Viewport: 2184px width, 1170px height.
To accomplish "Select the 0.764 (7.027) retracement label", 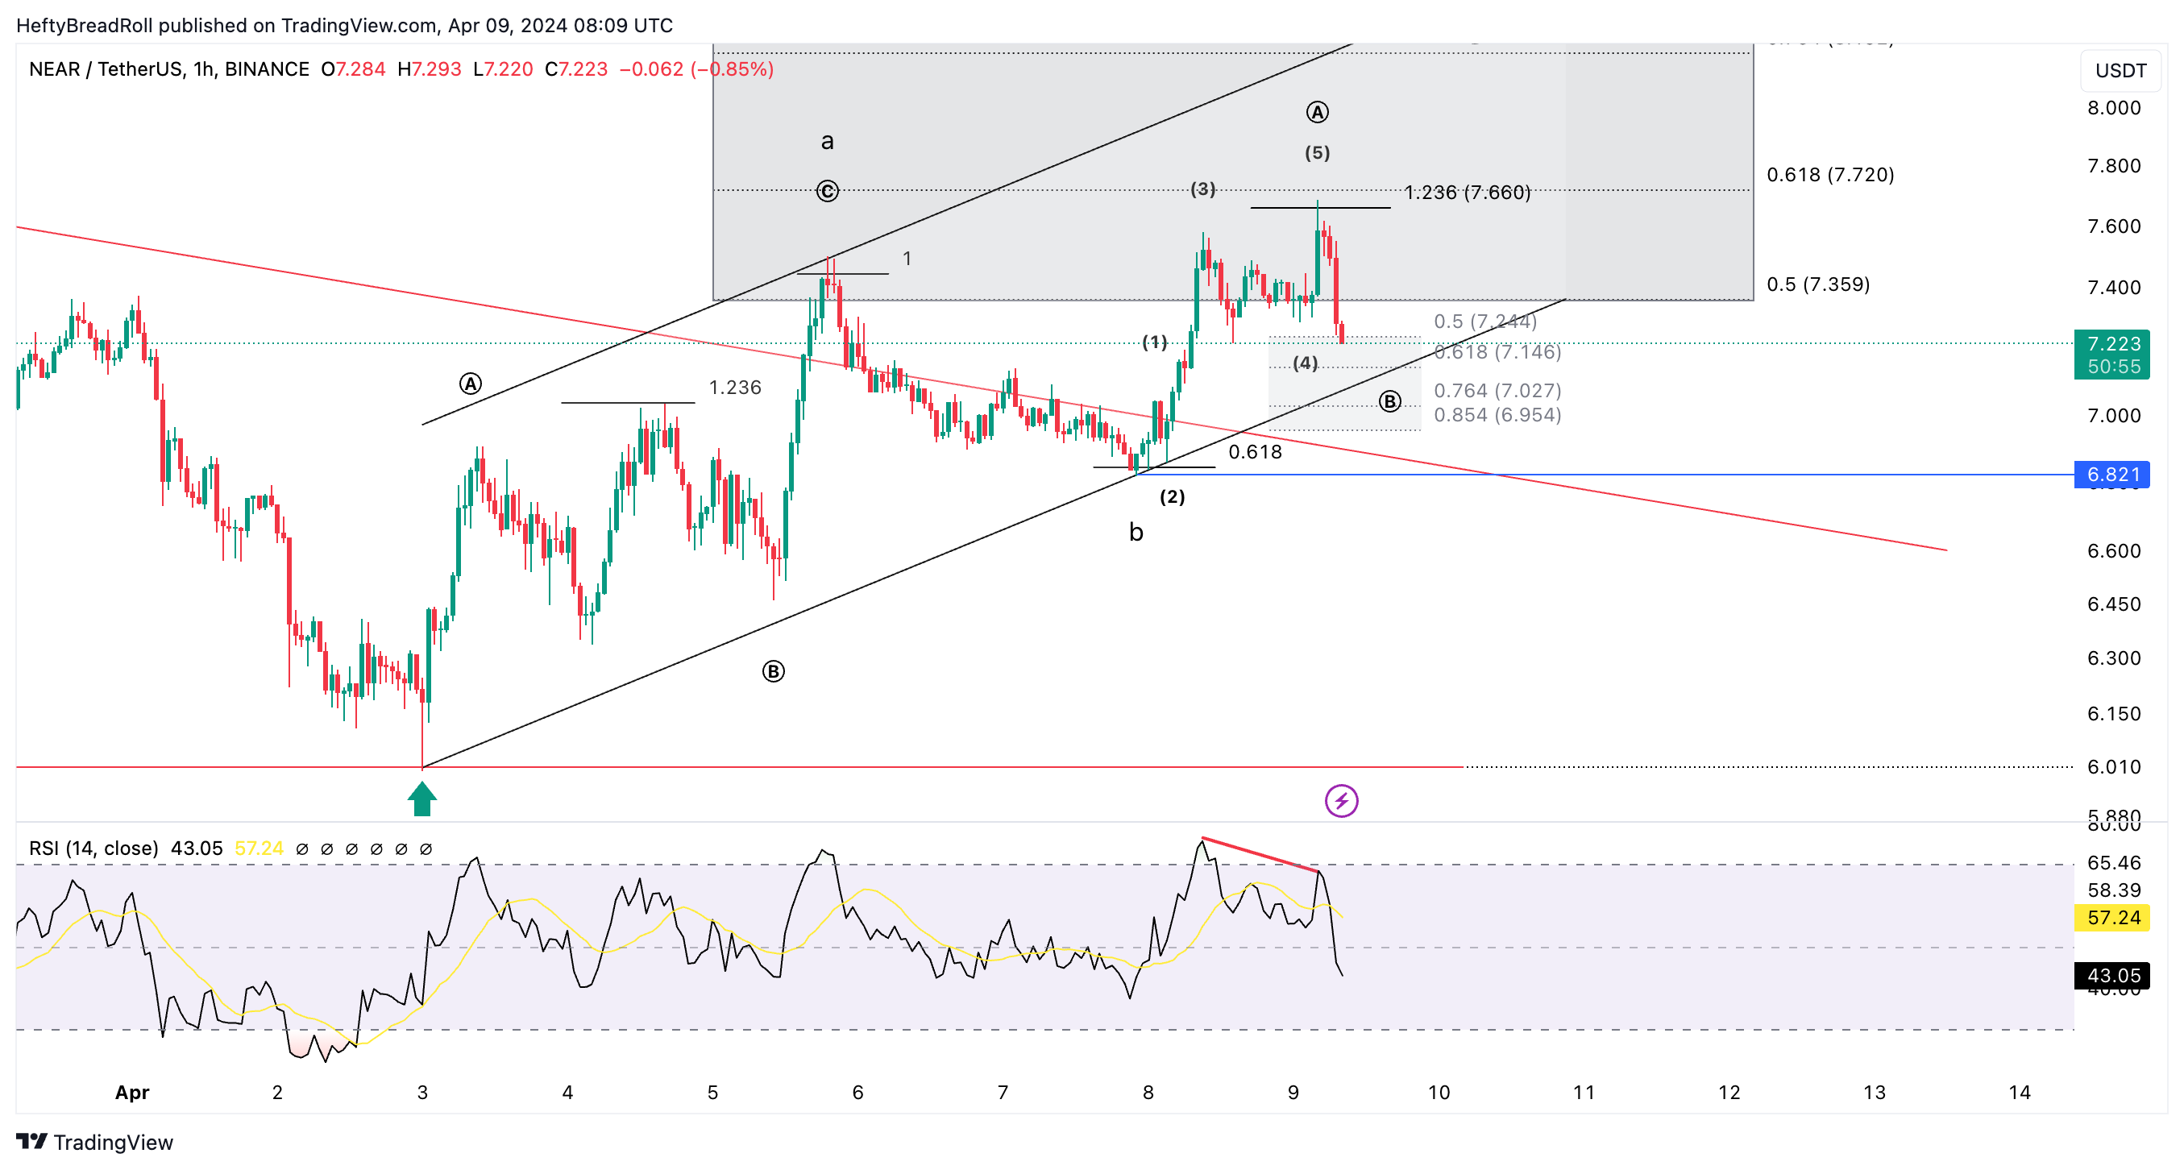I will coord(1497,391).
